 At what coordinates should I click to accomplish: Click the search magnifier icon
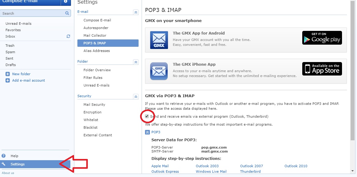(x=67, y=13)
